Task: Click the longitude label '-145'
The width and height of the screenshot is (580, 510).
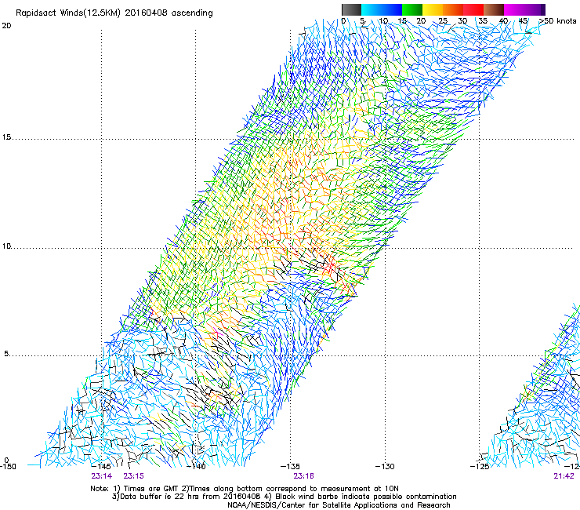Action: [x=100, y=467]
